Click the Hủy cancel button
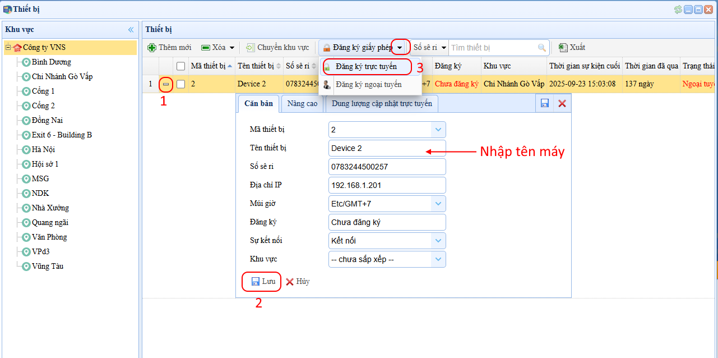 [298, 281]
